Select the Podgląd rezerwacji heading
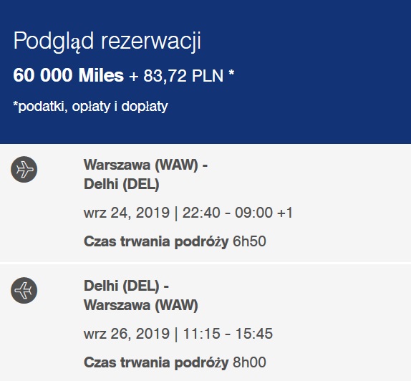The width and height of the screenshot is (411, 381). [x=107, y=41]
